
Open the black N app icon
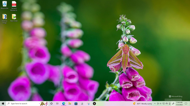[x=94, y=103]
